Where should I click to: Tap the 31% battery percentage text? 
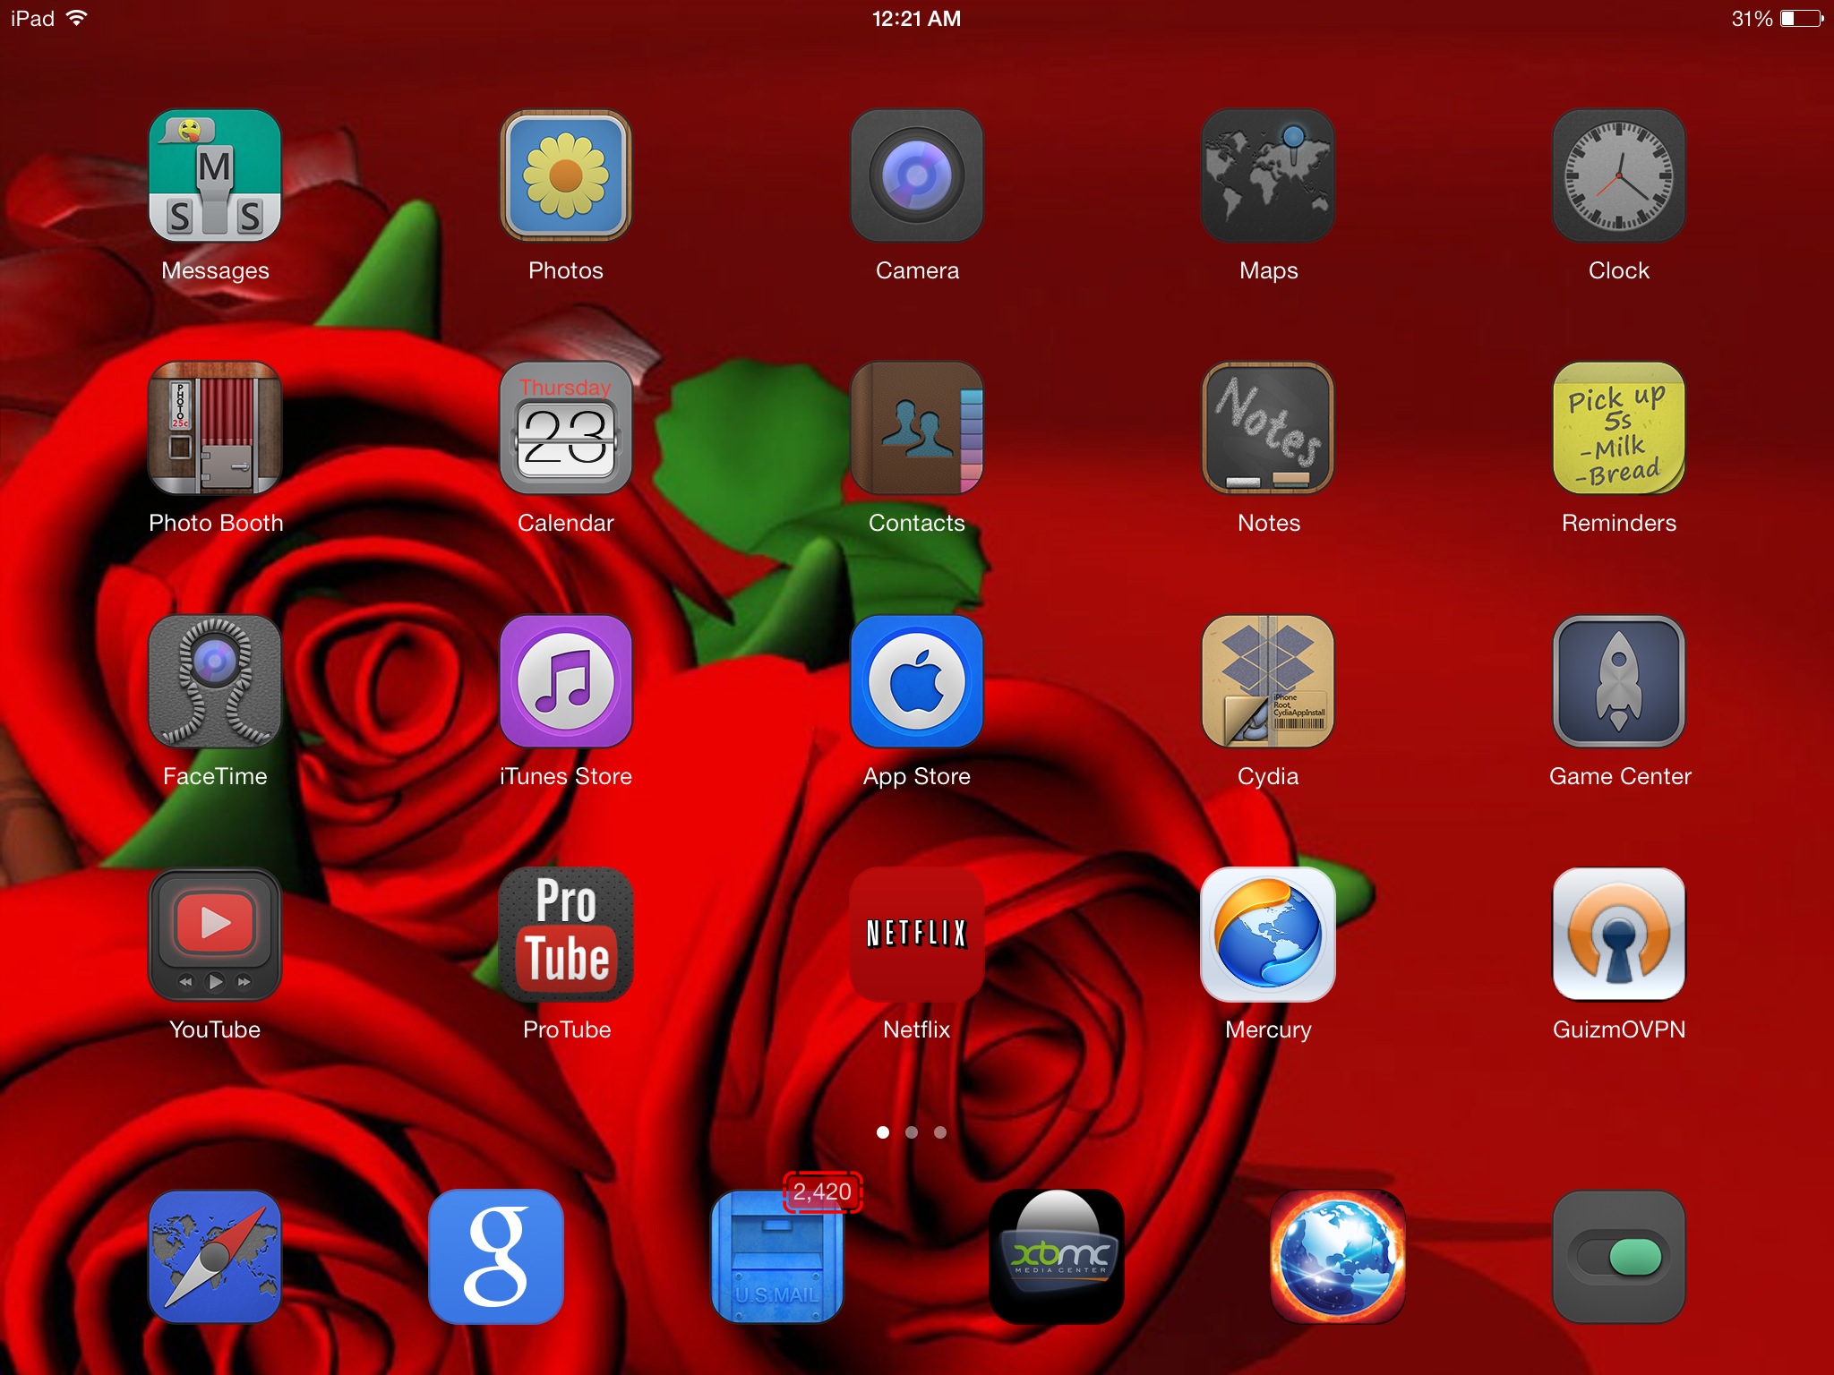[x=1752, y=19]
